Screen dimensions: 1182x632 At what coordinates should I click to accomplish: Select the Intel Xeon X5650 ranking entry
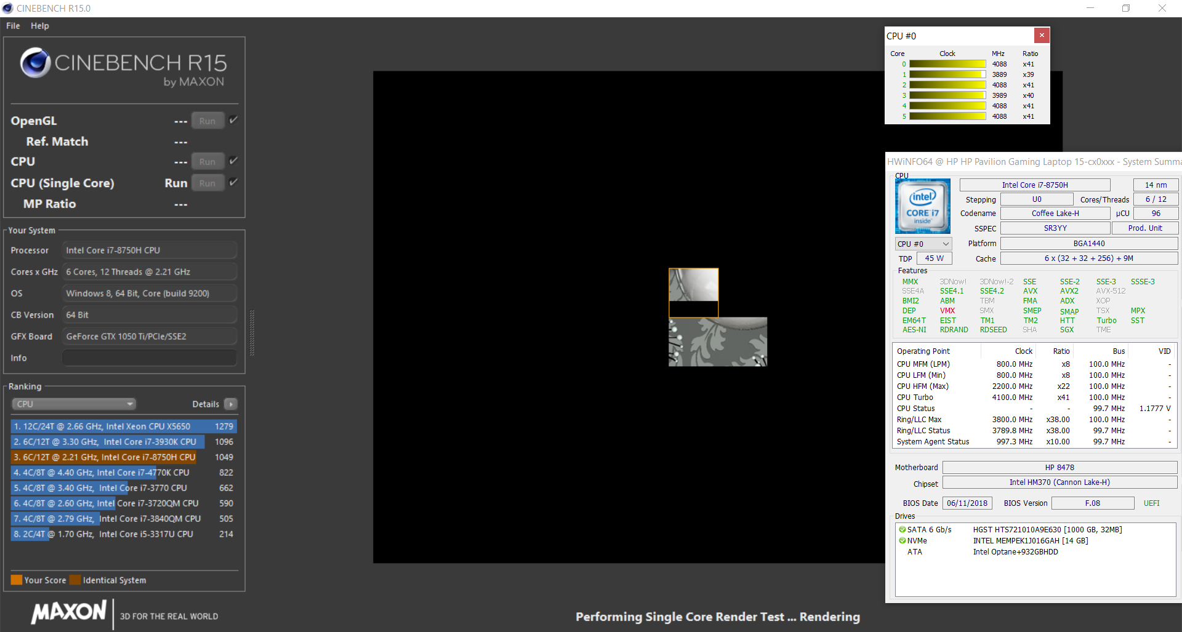(x=123, y=426)
